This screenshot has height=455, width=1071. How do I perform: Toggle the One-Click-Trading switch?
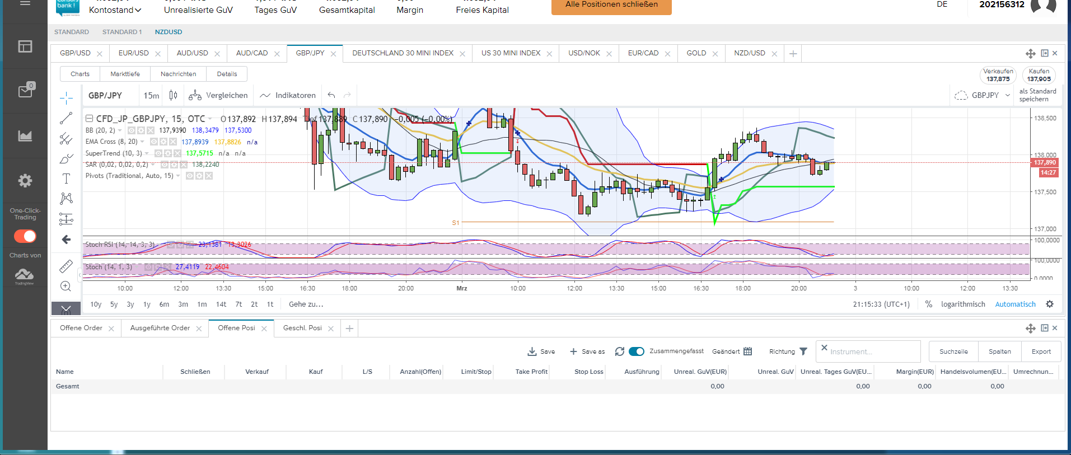[x=25, y=236]
